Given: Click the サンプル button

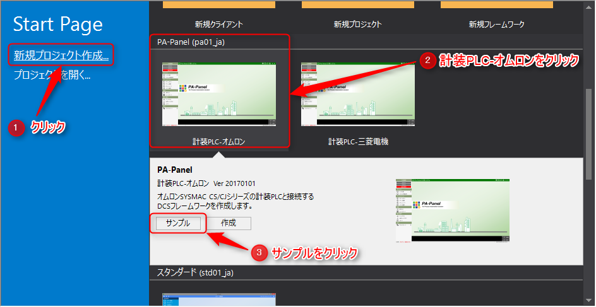Looking at the screenshot, I should [178, 223].
